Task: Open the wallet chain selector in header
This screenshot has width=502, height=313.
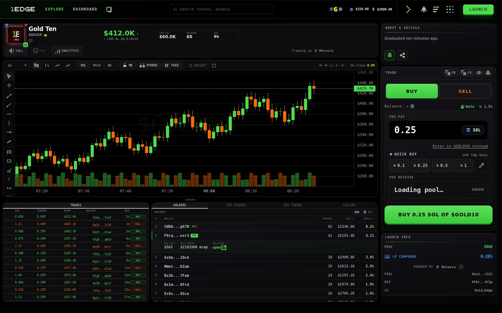Action: pos(336,9)
